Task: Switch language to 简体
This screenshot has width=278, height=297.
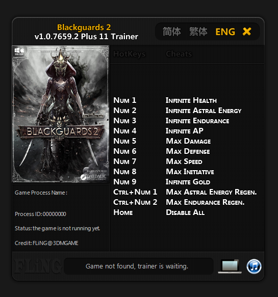Action: tap(172, 32)
